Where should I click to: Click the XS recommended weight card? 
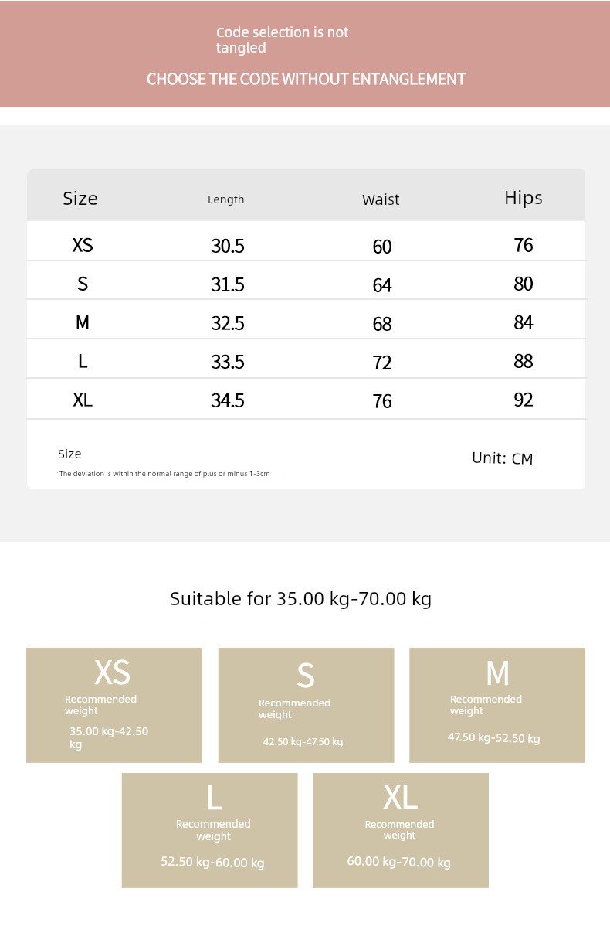tap(114, 705)
